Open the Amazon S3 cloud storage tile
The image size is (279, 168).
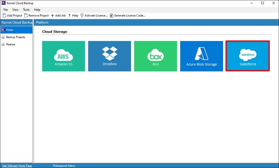(64, 56)
